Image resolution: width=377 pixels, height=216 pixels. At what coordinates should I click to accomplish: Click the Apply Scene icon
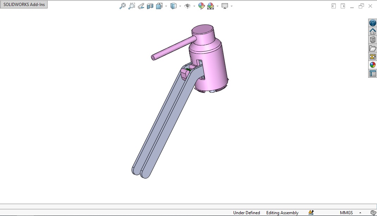[211, 6]
